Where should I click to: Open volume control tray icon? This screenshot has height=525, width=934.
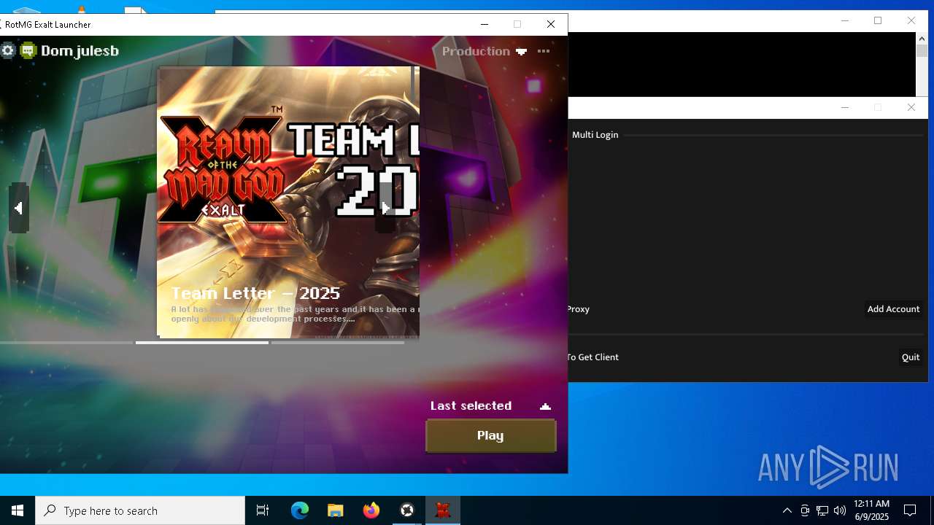tap(840, 510)
